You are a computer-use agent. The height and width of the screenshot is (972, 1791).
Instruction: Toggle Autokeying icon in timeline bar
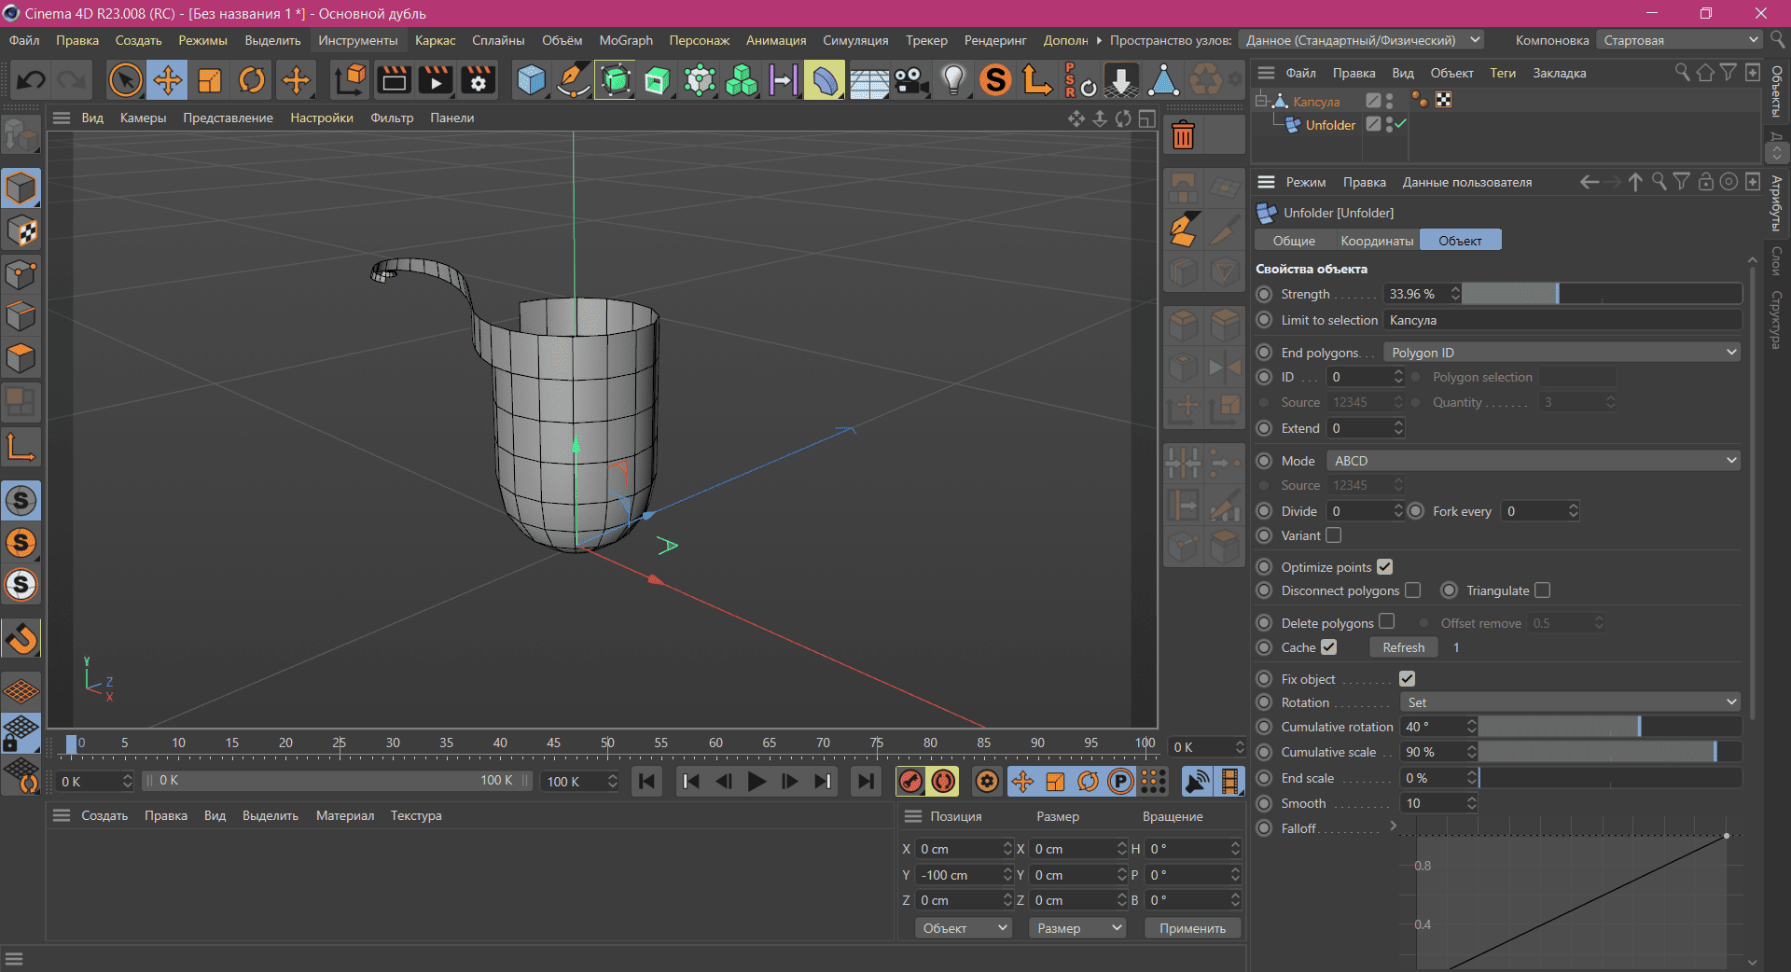click(944, 782)
